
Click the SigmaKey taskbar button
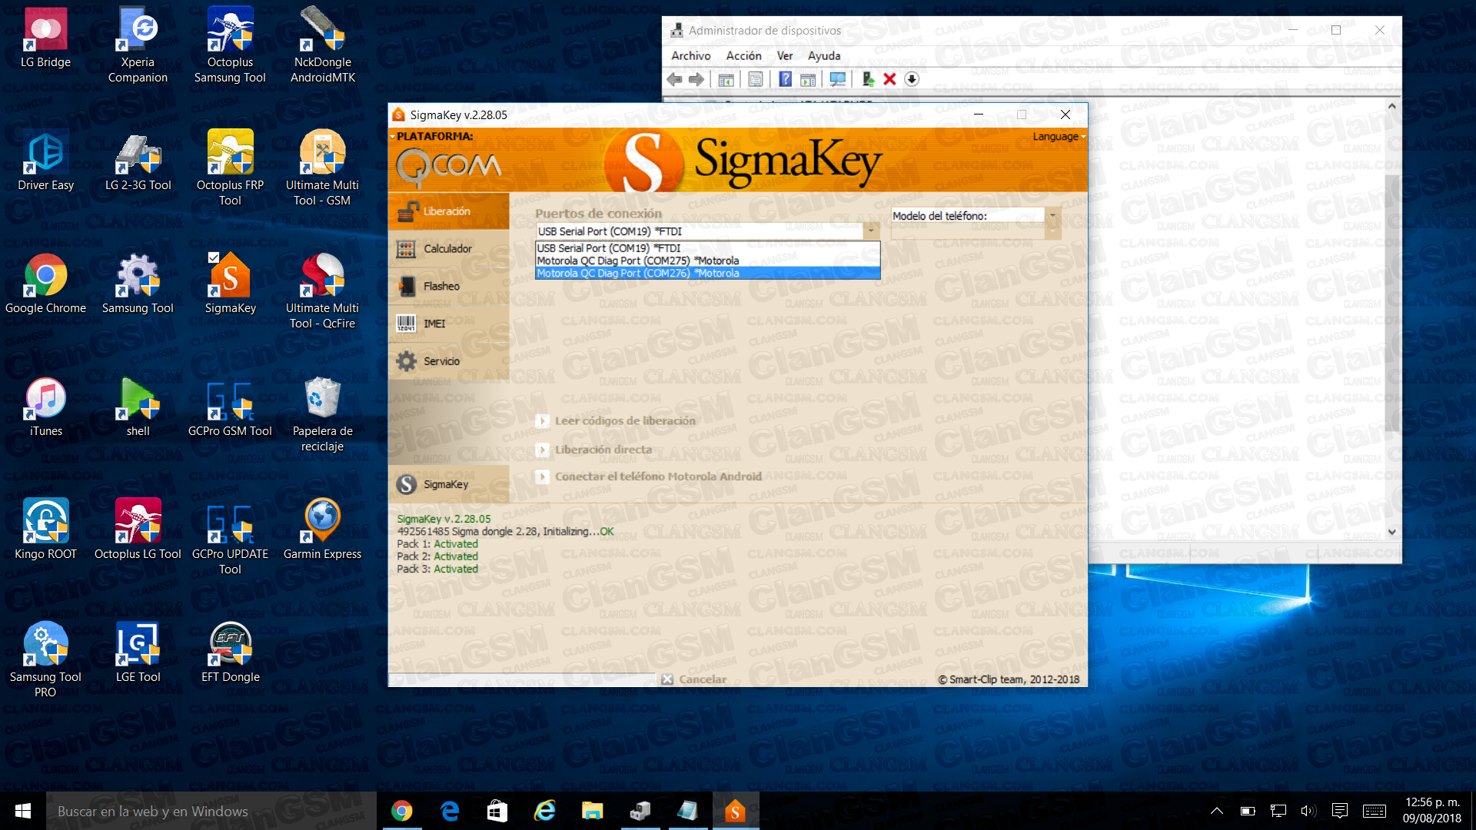tap(736, 811)
